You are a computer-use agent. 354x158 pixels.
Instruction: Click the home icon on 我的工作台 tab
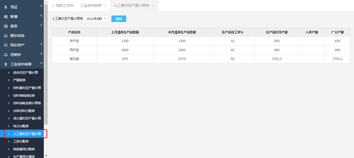point(53,6)
